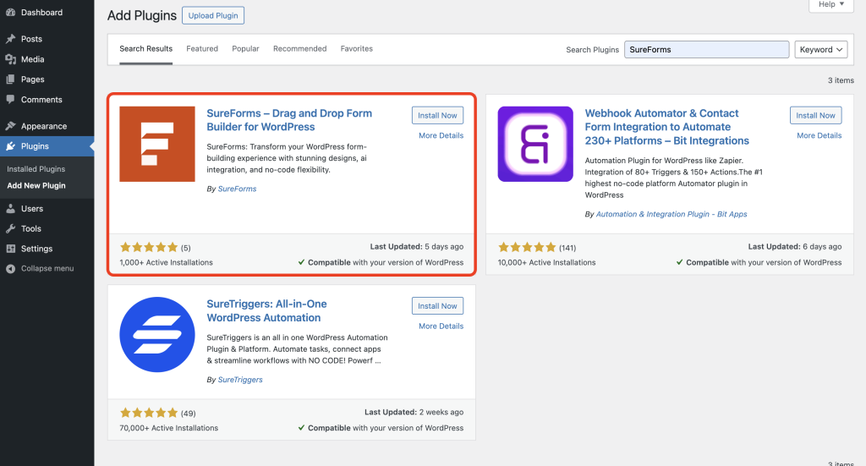
Task: Click the Bit Integrations purple logo
Action: click(x=535, y=144)
